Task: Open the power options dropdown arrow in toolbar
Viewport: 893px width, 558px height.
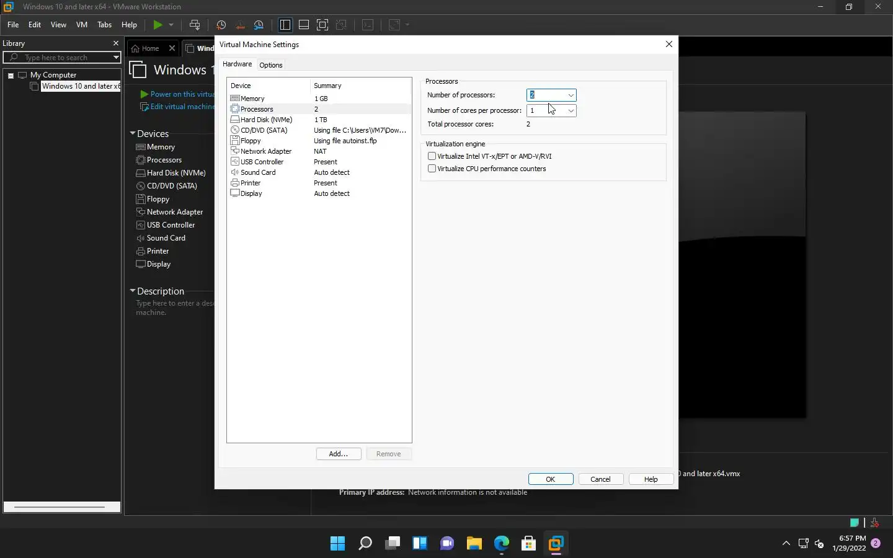Action: pos(171,25)
